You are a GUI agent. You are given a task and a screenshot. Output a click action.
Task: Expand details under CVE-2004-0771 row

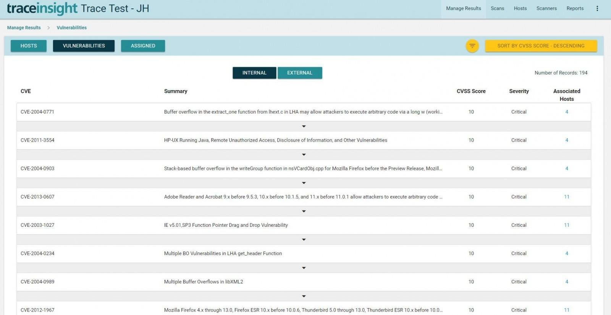tap(304, 126)
